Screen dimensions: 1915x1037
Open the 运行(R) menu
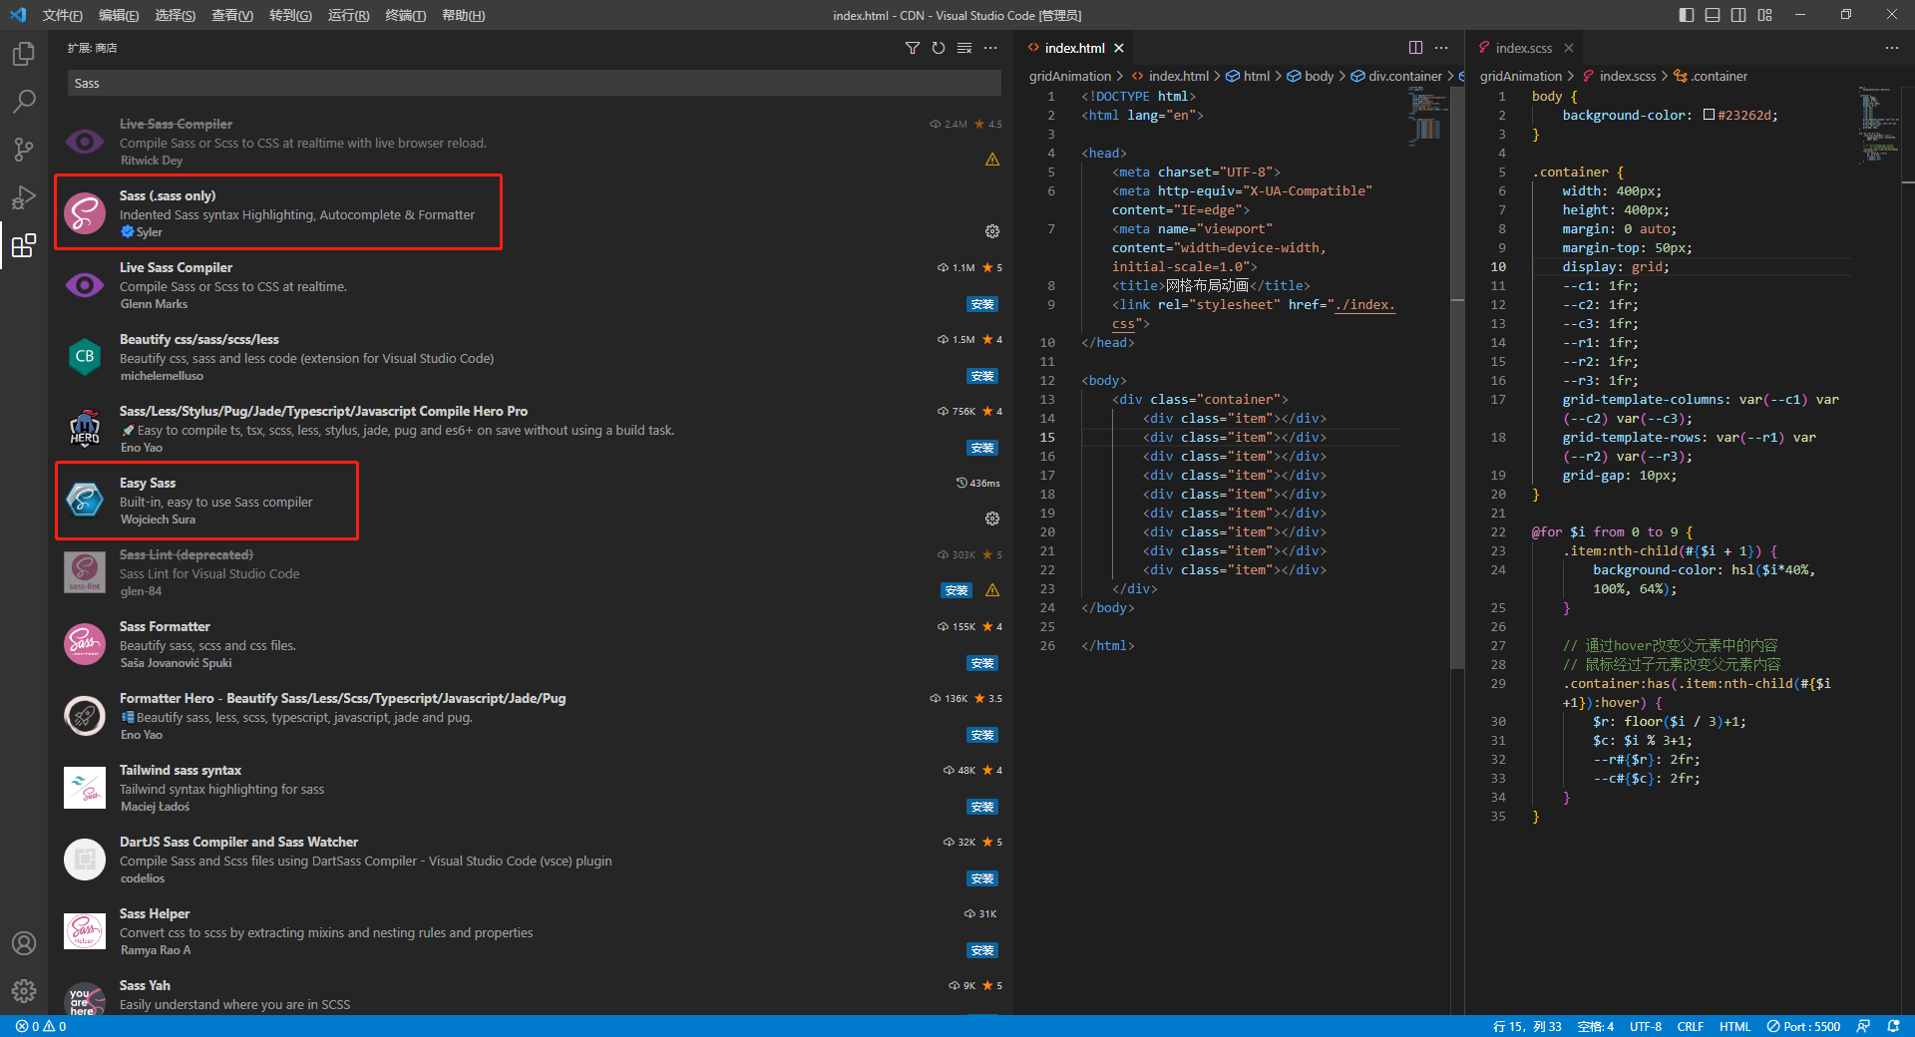point(348,15)
